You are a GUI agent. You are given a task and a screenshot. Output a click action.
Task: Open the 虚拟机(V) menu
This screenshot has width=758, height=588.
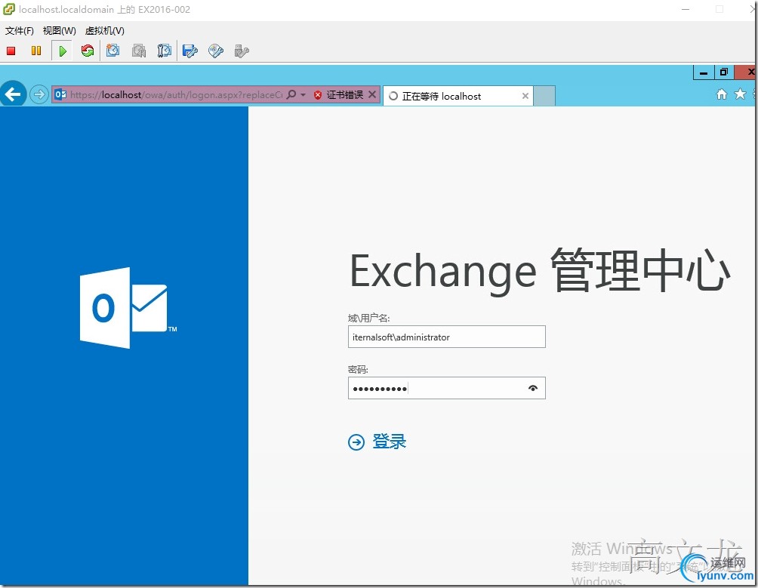(x=105, y=31)
